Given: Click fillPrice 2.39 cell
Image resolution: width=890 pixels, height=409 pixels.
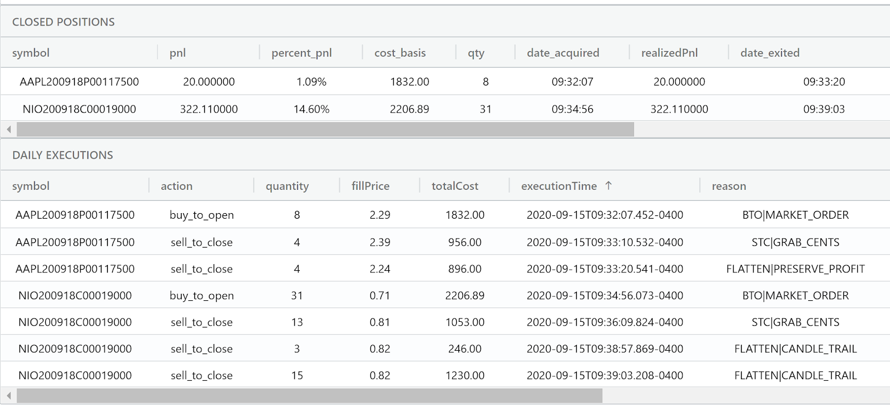Looking at the screenshot, I should click(380, 242).
